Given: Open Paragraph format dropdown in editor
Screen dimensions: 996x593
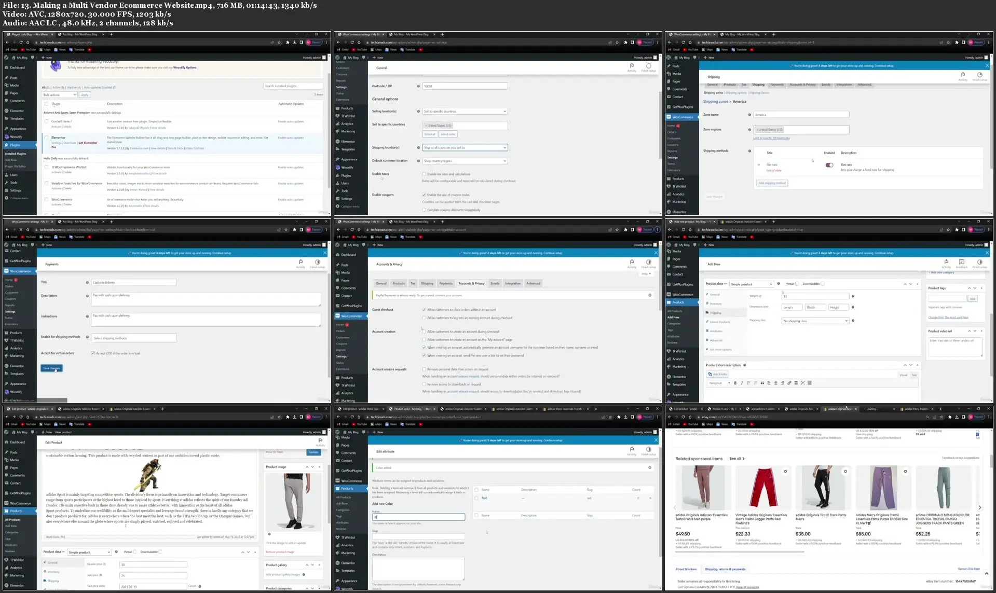Looking at the screenshot, I should coord(719,383).
